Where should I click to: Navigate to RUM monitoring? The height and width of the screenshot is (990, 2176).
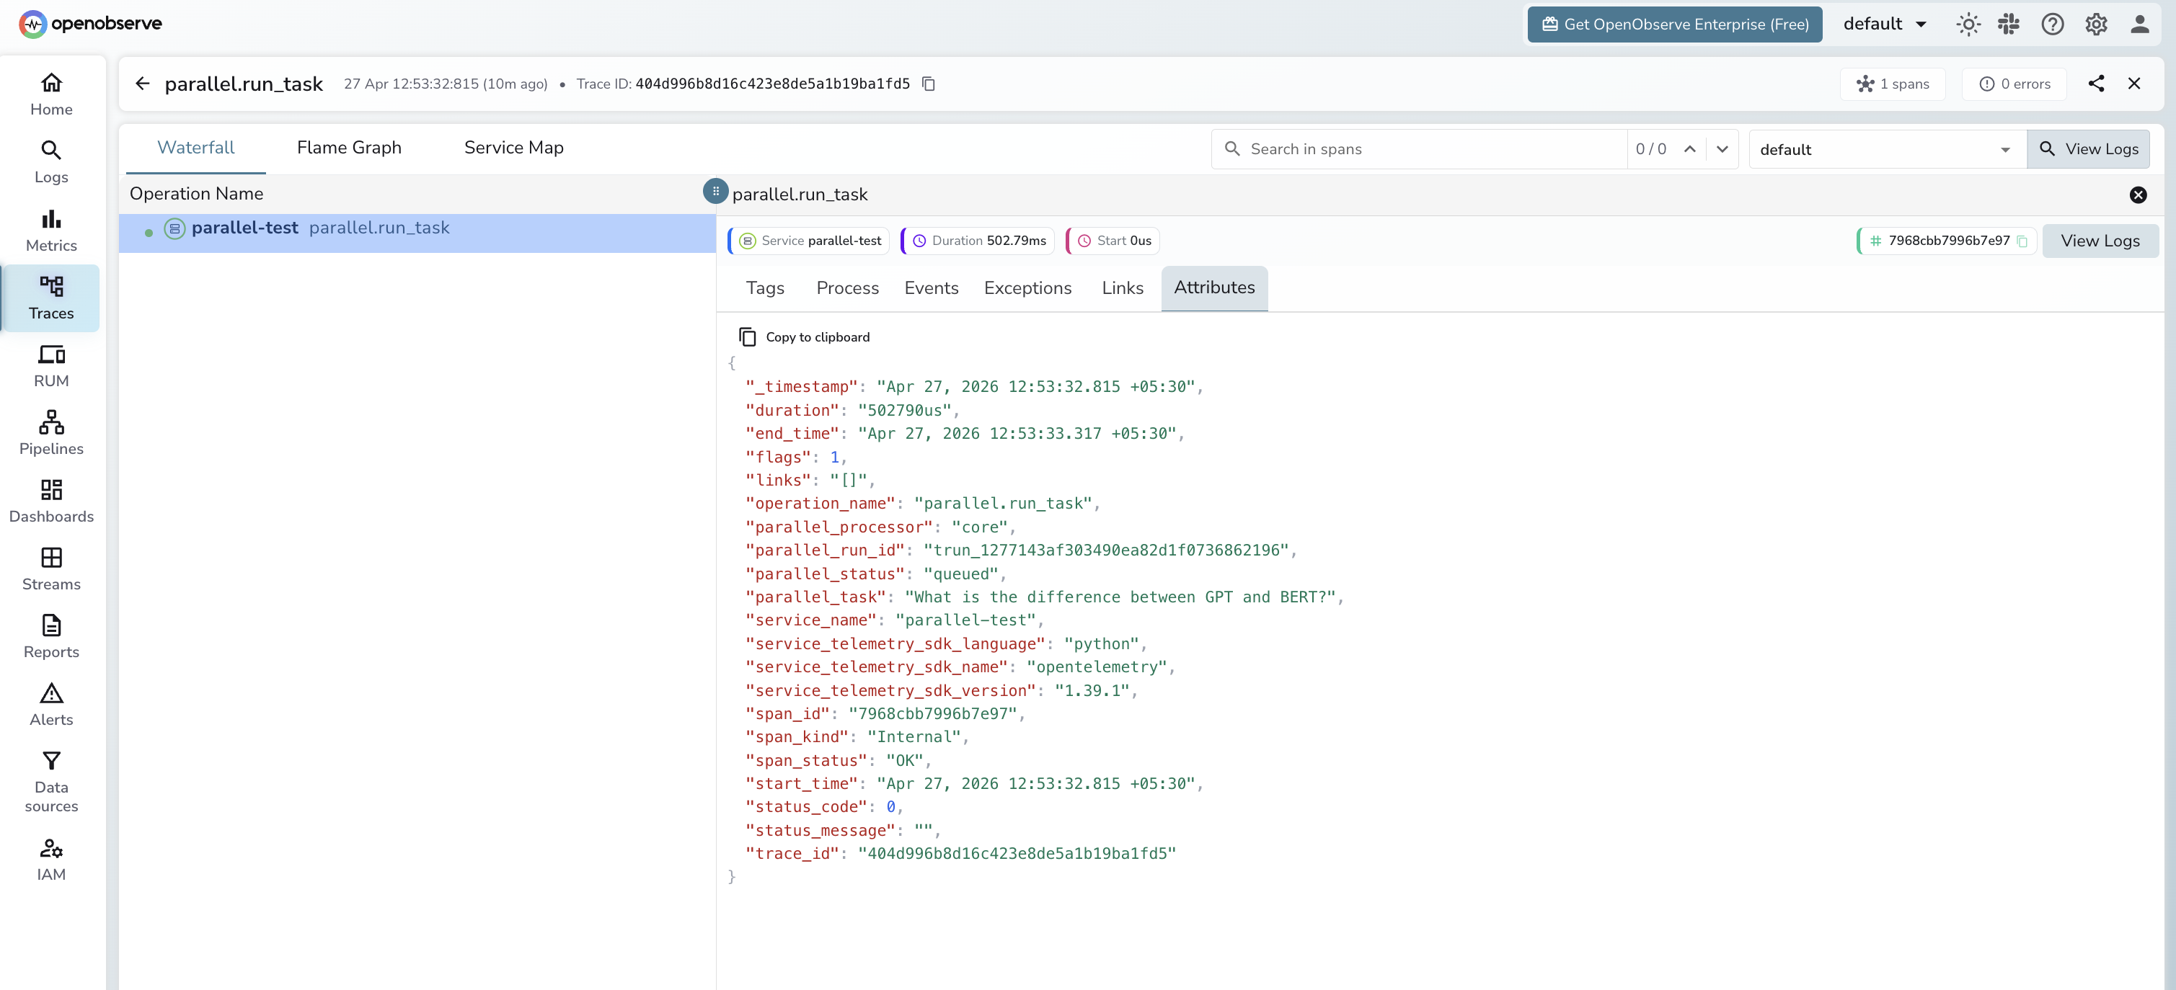pyautogui.click(x=50, y=365)
